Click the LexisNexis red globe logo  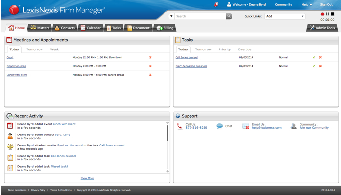point(14,10)
